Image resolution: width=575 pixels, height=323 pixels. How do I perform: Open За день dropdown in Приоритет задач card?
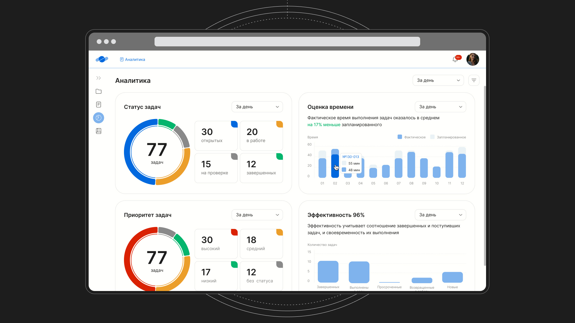[x=257, y=215]
